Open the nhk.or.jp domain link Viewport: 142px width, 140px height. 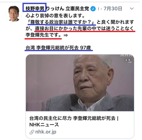click(x=46, y=132)
